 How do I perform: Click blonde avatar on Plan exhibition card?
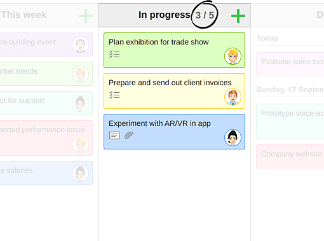(233, 56)
